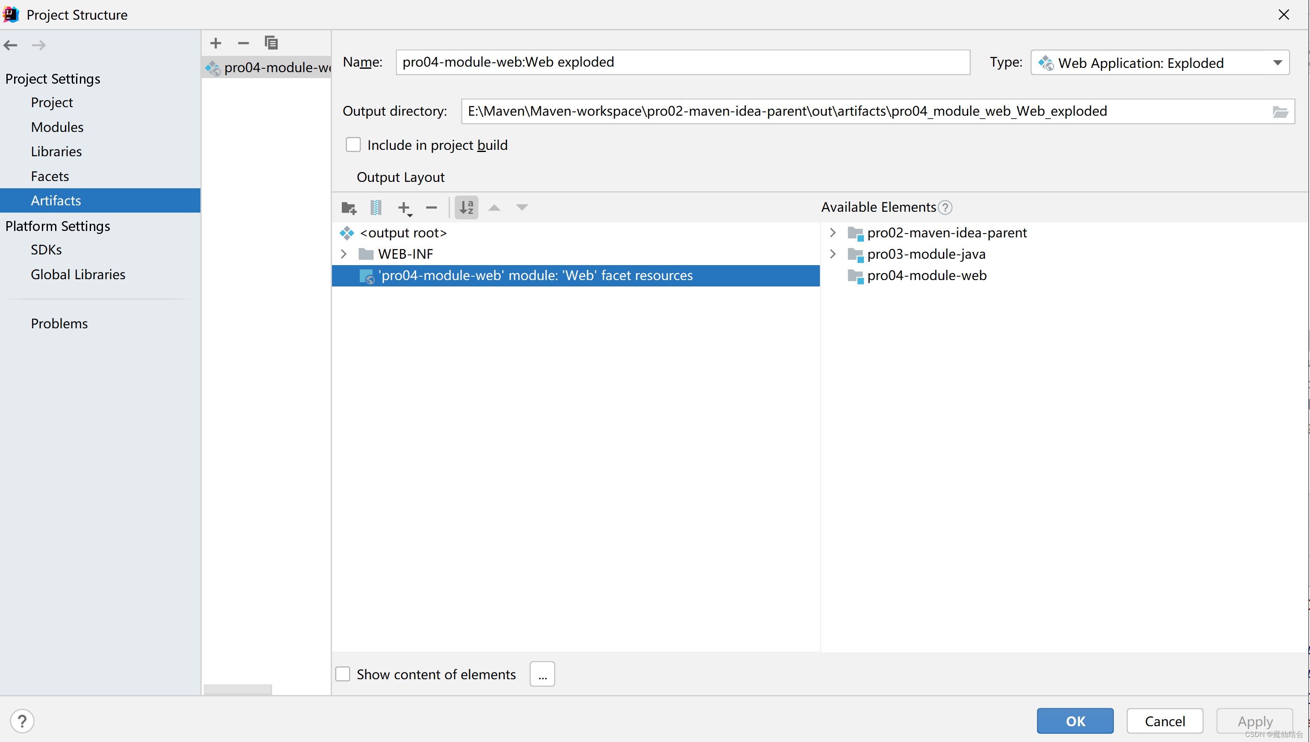Open SDKs platform settings
1310x742 pixels.
pos(46,250)
